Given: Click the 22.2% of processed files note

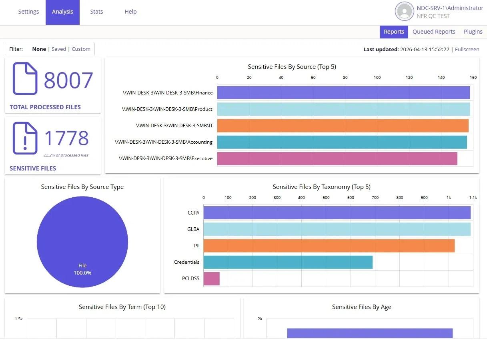Looking at the screenshot, I should coord(66,155).
